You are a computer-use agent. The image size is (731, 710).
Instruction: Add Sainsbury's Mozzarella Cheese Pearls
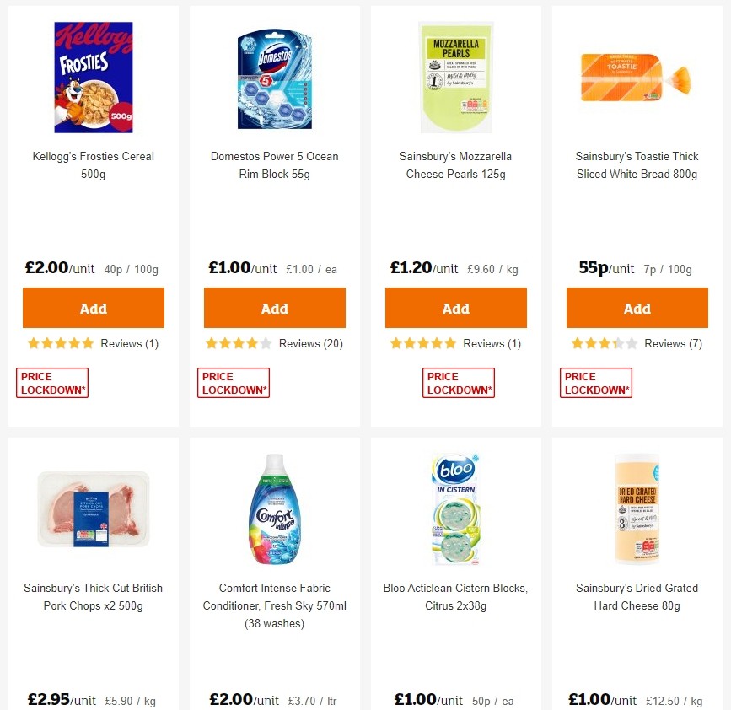pos(455,307)
